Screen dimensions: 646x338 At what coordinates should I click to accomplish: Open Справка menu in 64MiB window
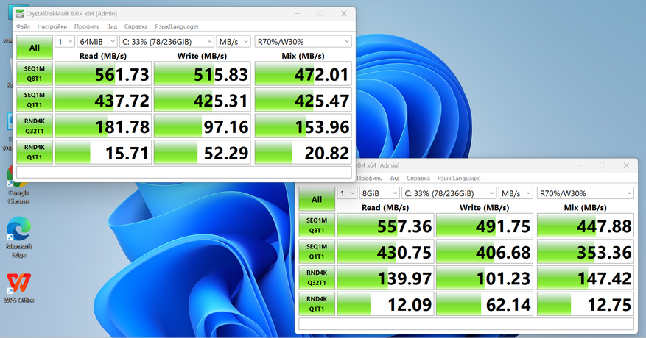136,26
